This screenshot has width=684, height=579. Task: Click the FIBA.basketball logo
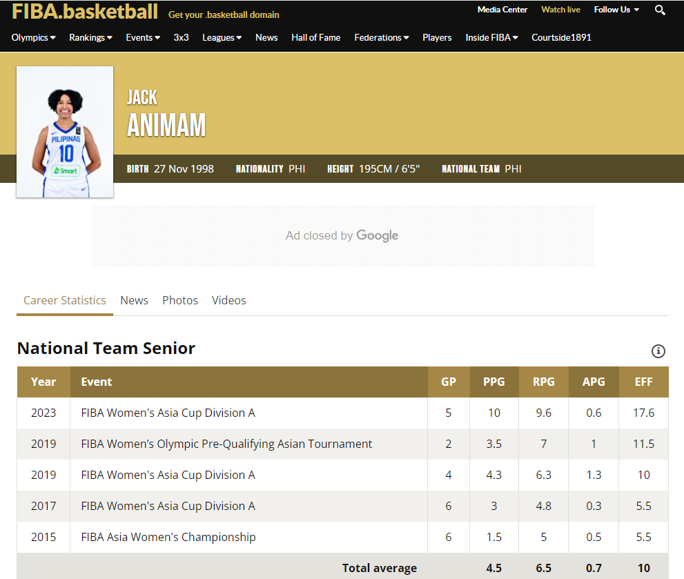point(85,12)
